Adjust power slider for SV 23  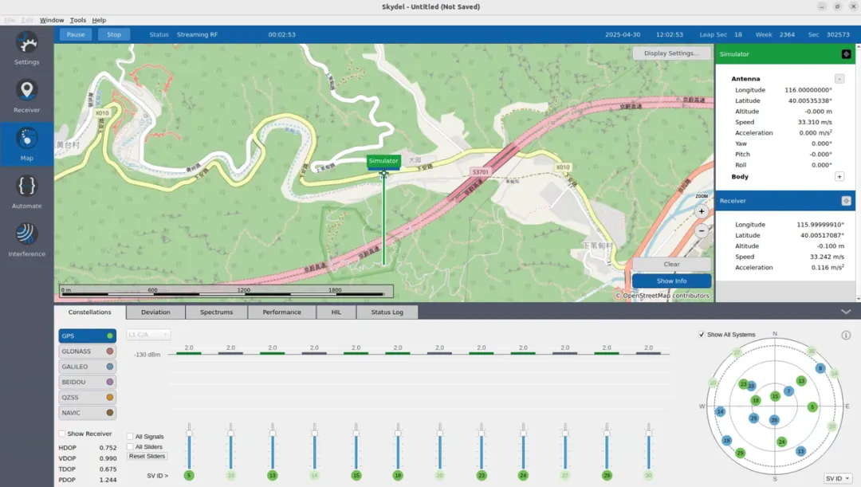[x=482, y=446]
